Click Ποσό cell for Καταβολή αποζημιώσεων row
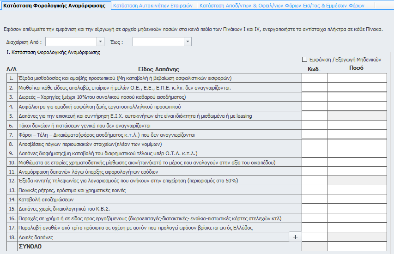Viewport: 394px width, 254px height. (x=357, y=199)
